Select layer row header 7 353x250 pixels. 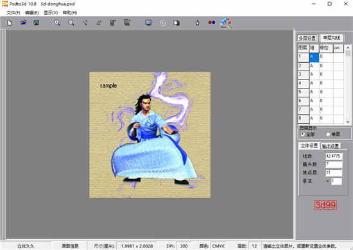tap(303, 110)
